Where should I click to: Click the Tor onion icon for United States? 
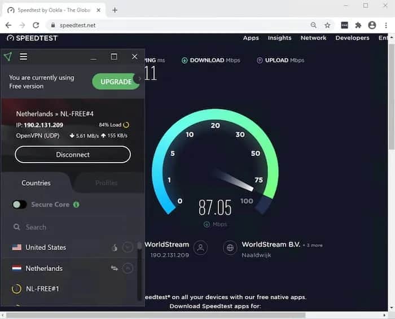click(x=115, y=248)
